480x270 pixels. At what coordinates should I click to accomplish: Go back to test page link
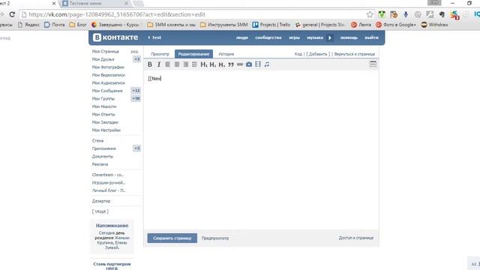tap(154, 37)
